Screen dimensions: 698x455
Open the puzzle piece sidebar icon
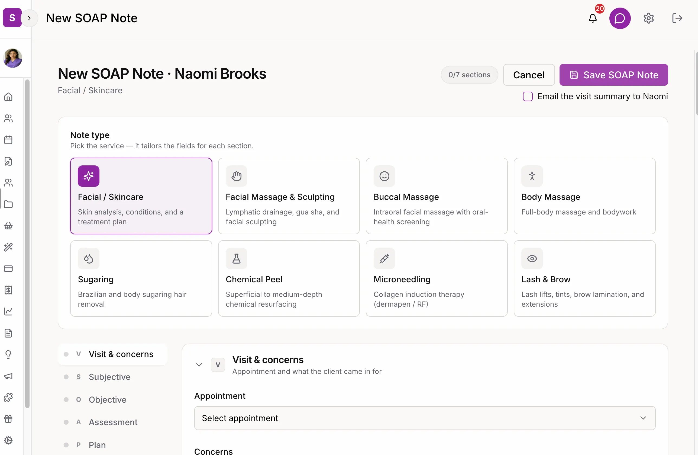click(x=8, y=398)
